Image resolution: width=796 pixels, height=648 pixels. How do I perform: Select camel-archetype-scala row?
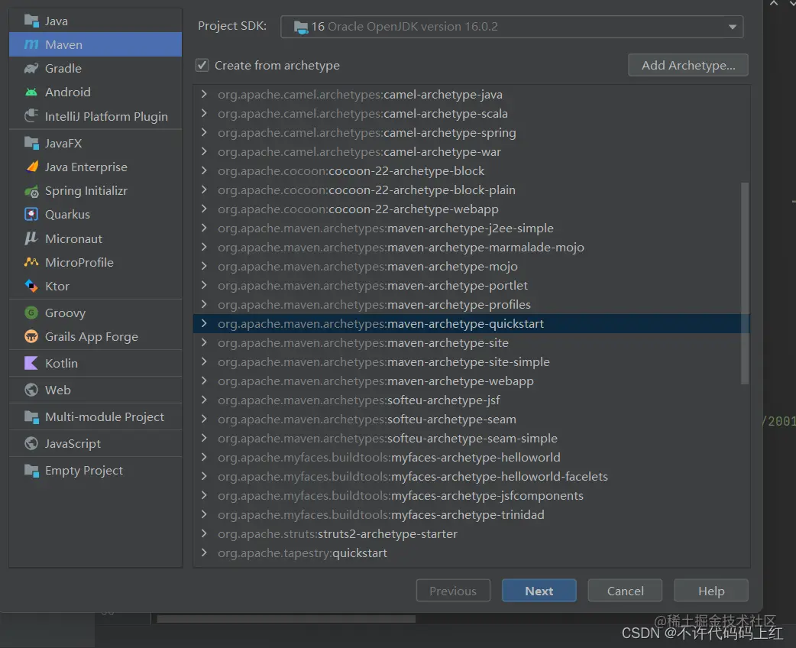click(471, 113)
